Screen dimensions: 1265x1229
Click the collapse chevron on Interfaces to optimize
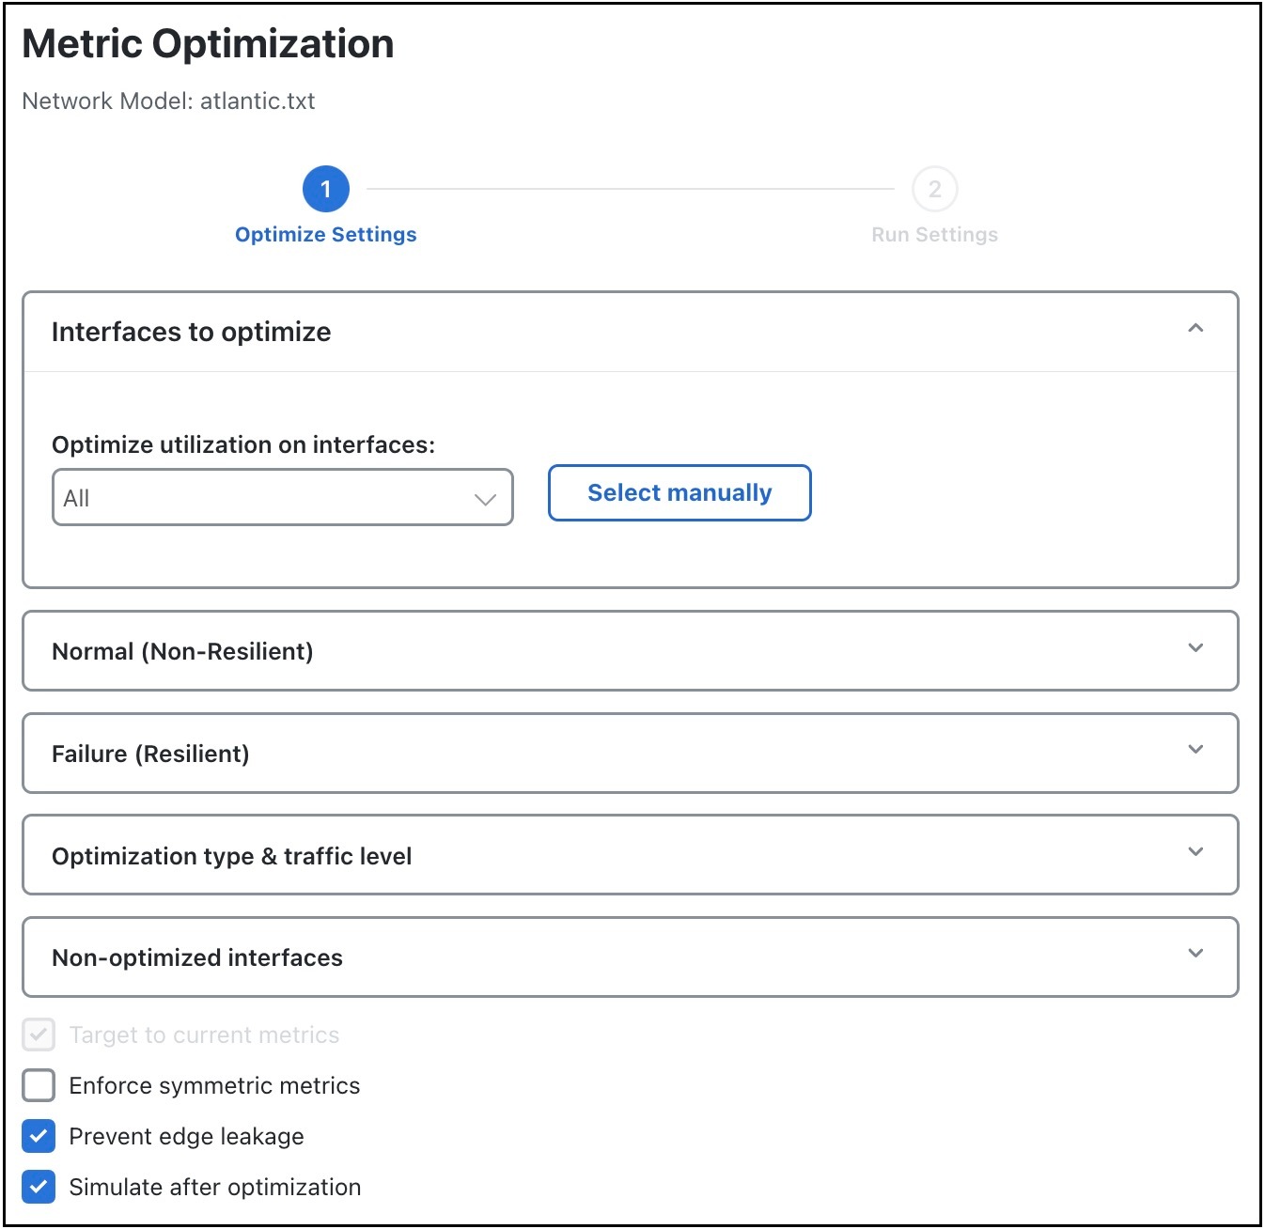pyautogui.click(x=1195, y=329)
